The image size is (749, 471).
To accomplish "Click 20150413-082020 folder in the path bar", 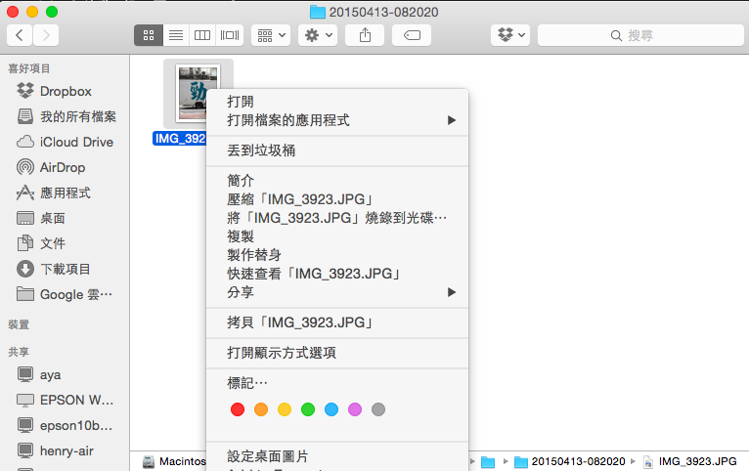I will click(570, 461).
